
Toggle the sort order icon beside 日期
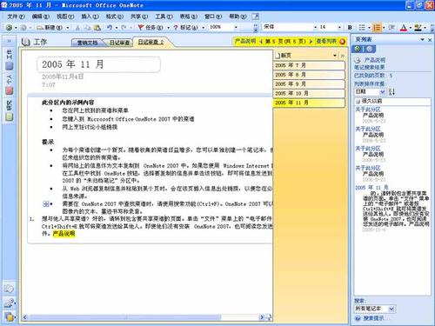click(391, 92)
